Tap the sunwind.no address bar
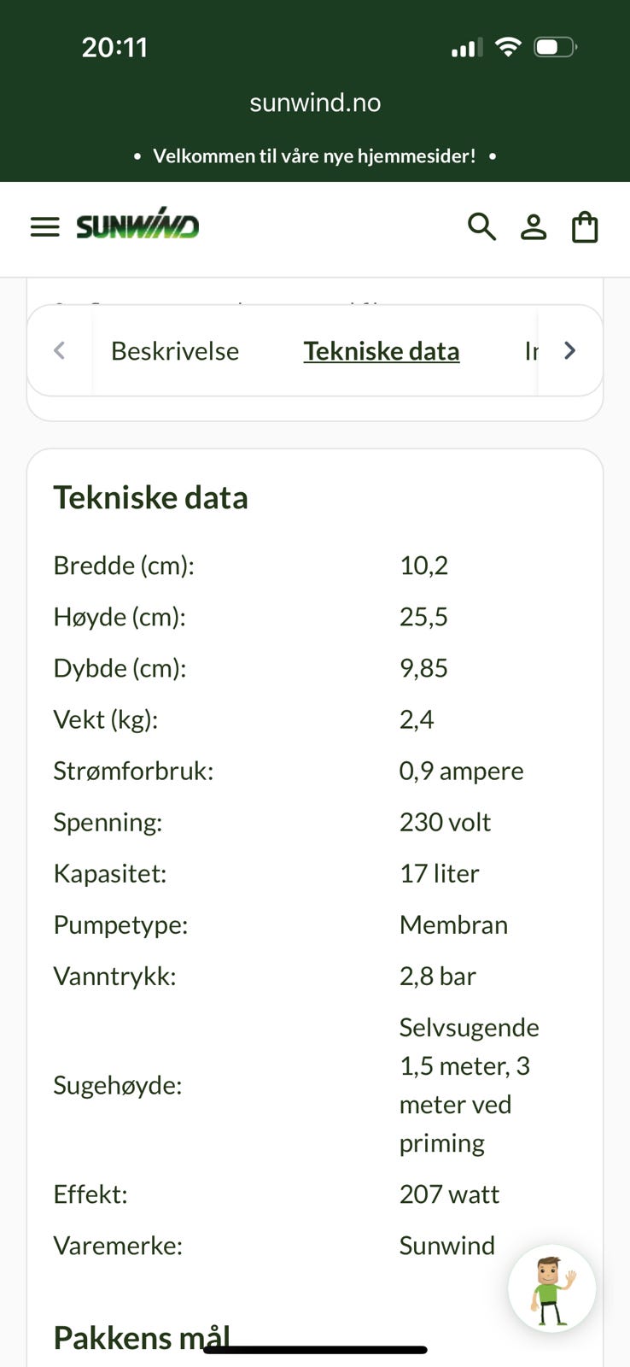The width and height of the screenshot is (630, 1367). [x=315, y=103]
